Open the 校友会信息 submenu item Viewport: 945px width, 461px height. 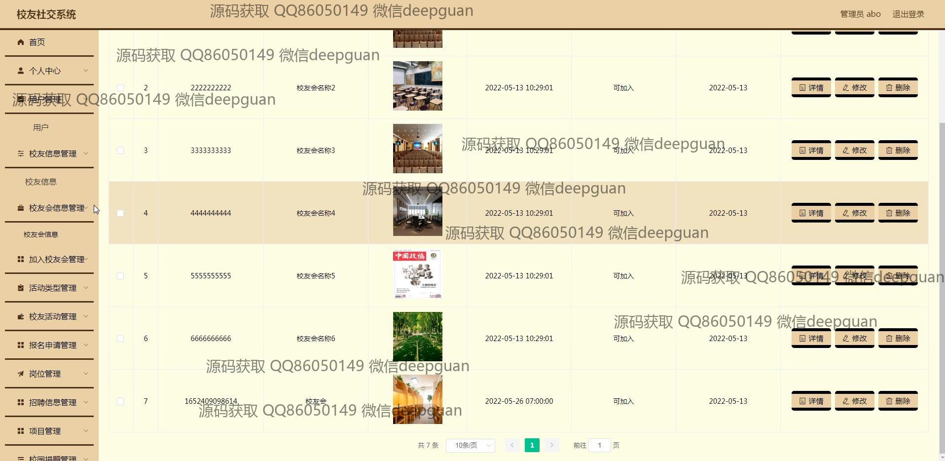coord(41,234)
